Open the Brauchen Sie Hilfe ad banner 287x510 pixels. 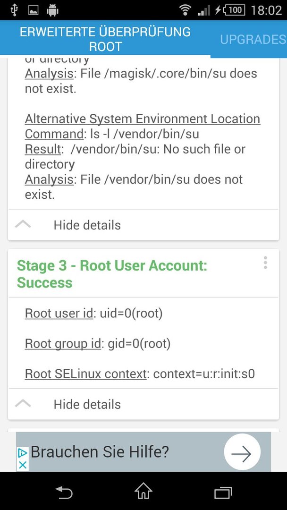point(143,452)
